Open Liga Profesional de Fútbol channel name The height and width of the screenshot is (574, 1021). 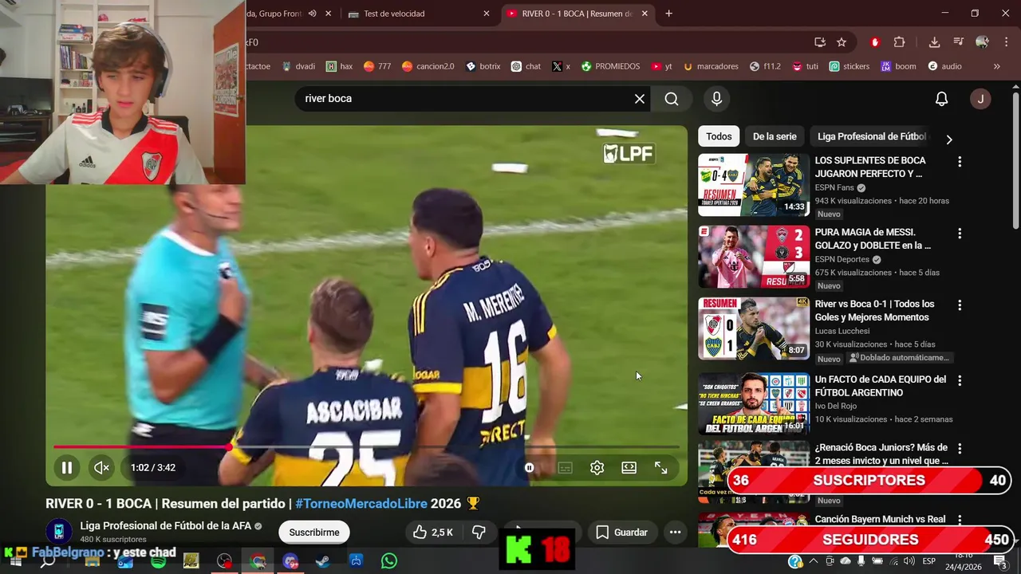(x=166, y=526)
